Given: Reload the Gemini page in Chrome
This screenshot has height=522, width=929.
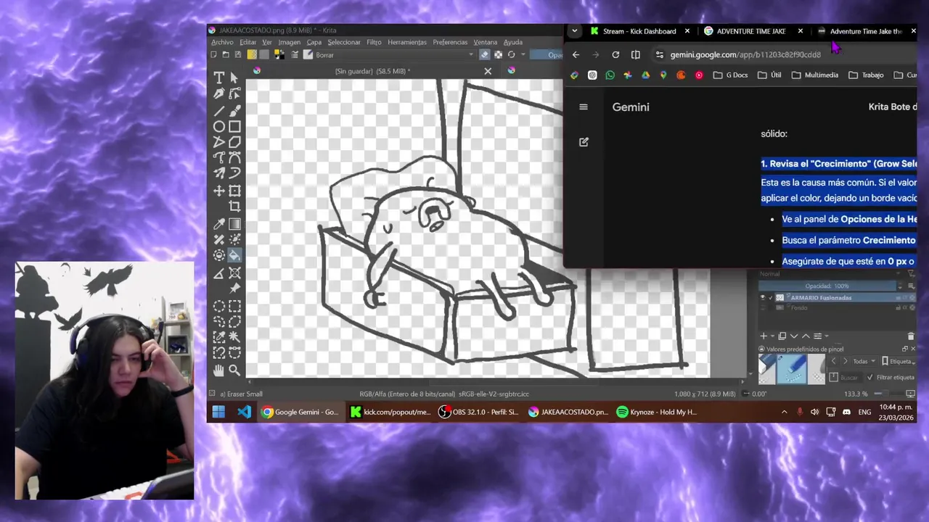Looking at the screenshot, I should pos(615,54).
